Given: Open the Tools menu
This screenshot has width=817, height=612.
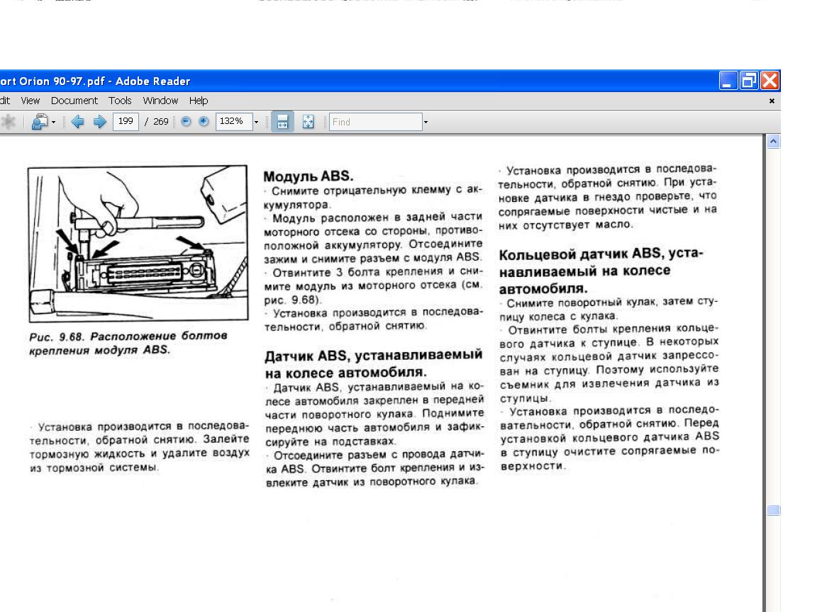Looking at the screenshot, I should point(120,101).
